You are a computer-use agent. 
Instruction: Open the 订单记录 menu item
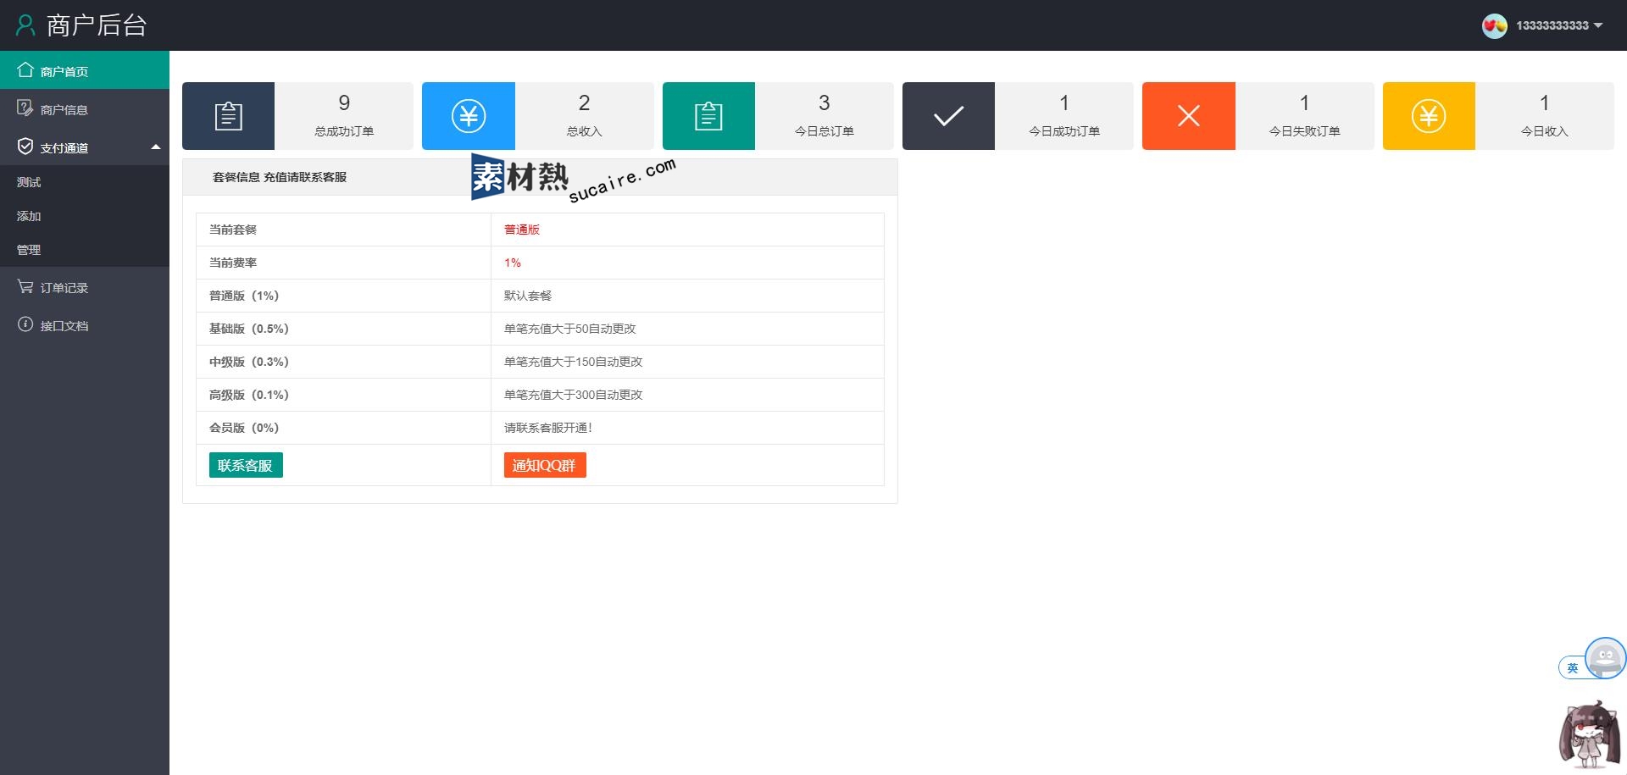coord(85,287)
